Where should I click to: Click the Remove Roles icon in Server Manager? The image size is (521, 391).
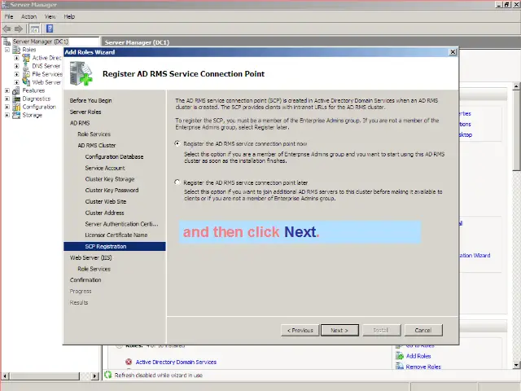(x=400, y=366)
